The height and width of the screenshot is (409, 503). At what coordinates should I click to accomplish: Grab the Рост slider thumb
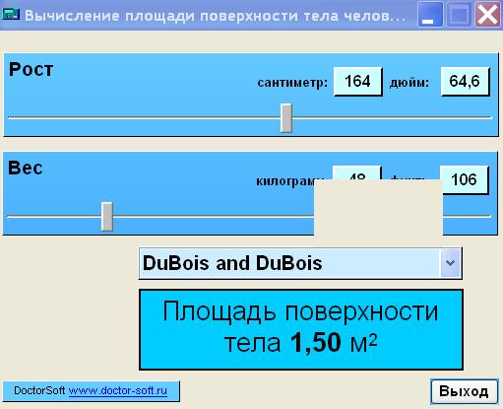click(x=286, y=118)
